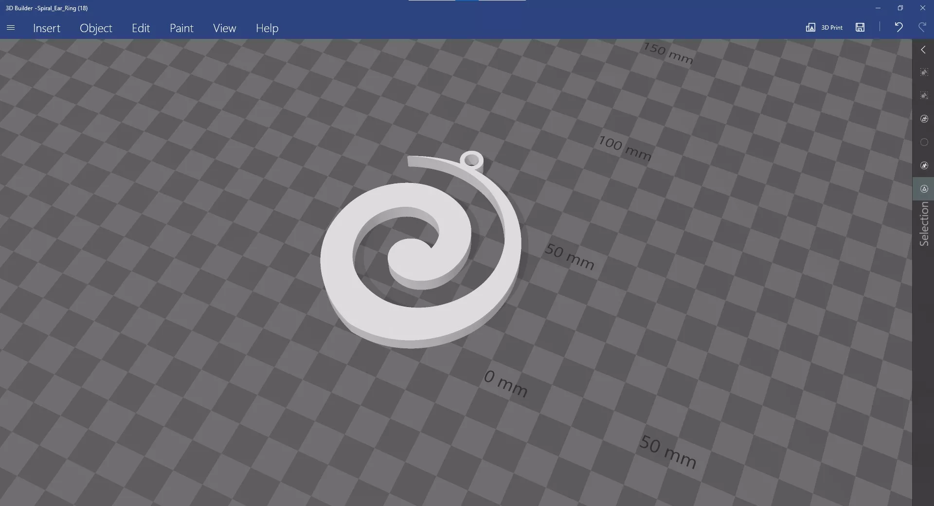This screenshot has width=934, height=506.
Task: Open the Help menu
Action: pos(267,28)
